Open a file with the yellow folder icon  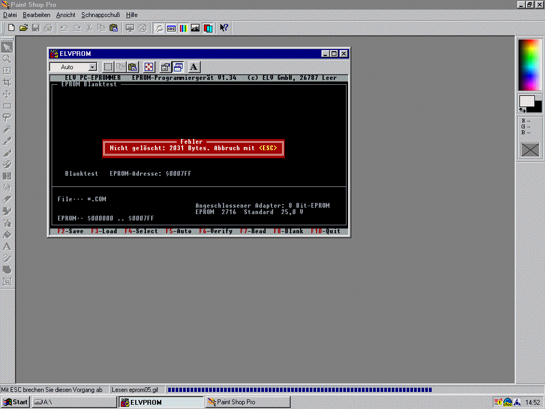click(x=23, y=28)
